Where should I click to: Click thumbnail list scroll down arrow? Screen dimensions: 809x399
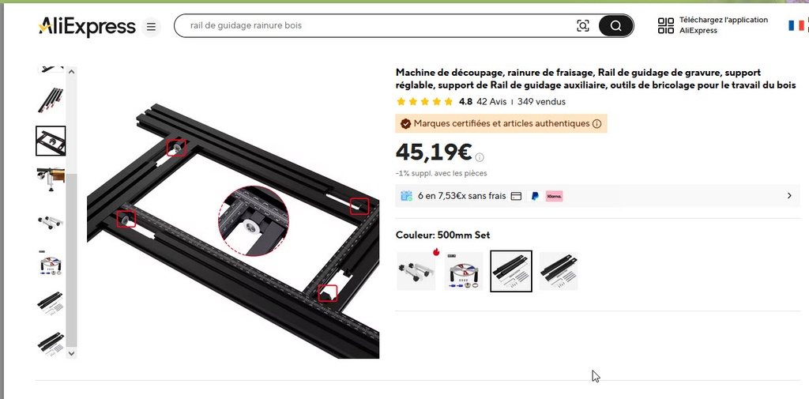click(72, 354)
